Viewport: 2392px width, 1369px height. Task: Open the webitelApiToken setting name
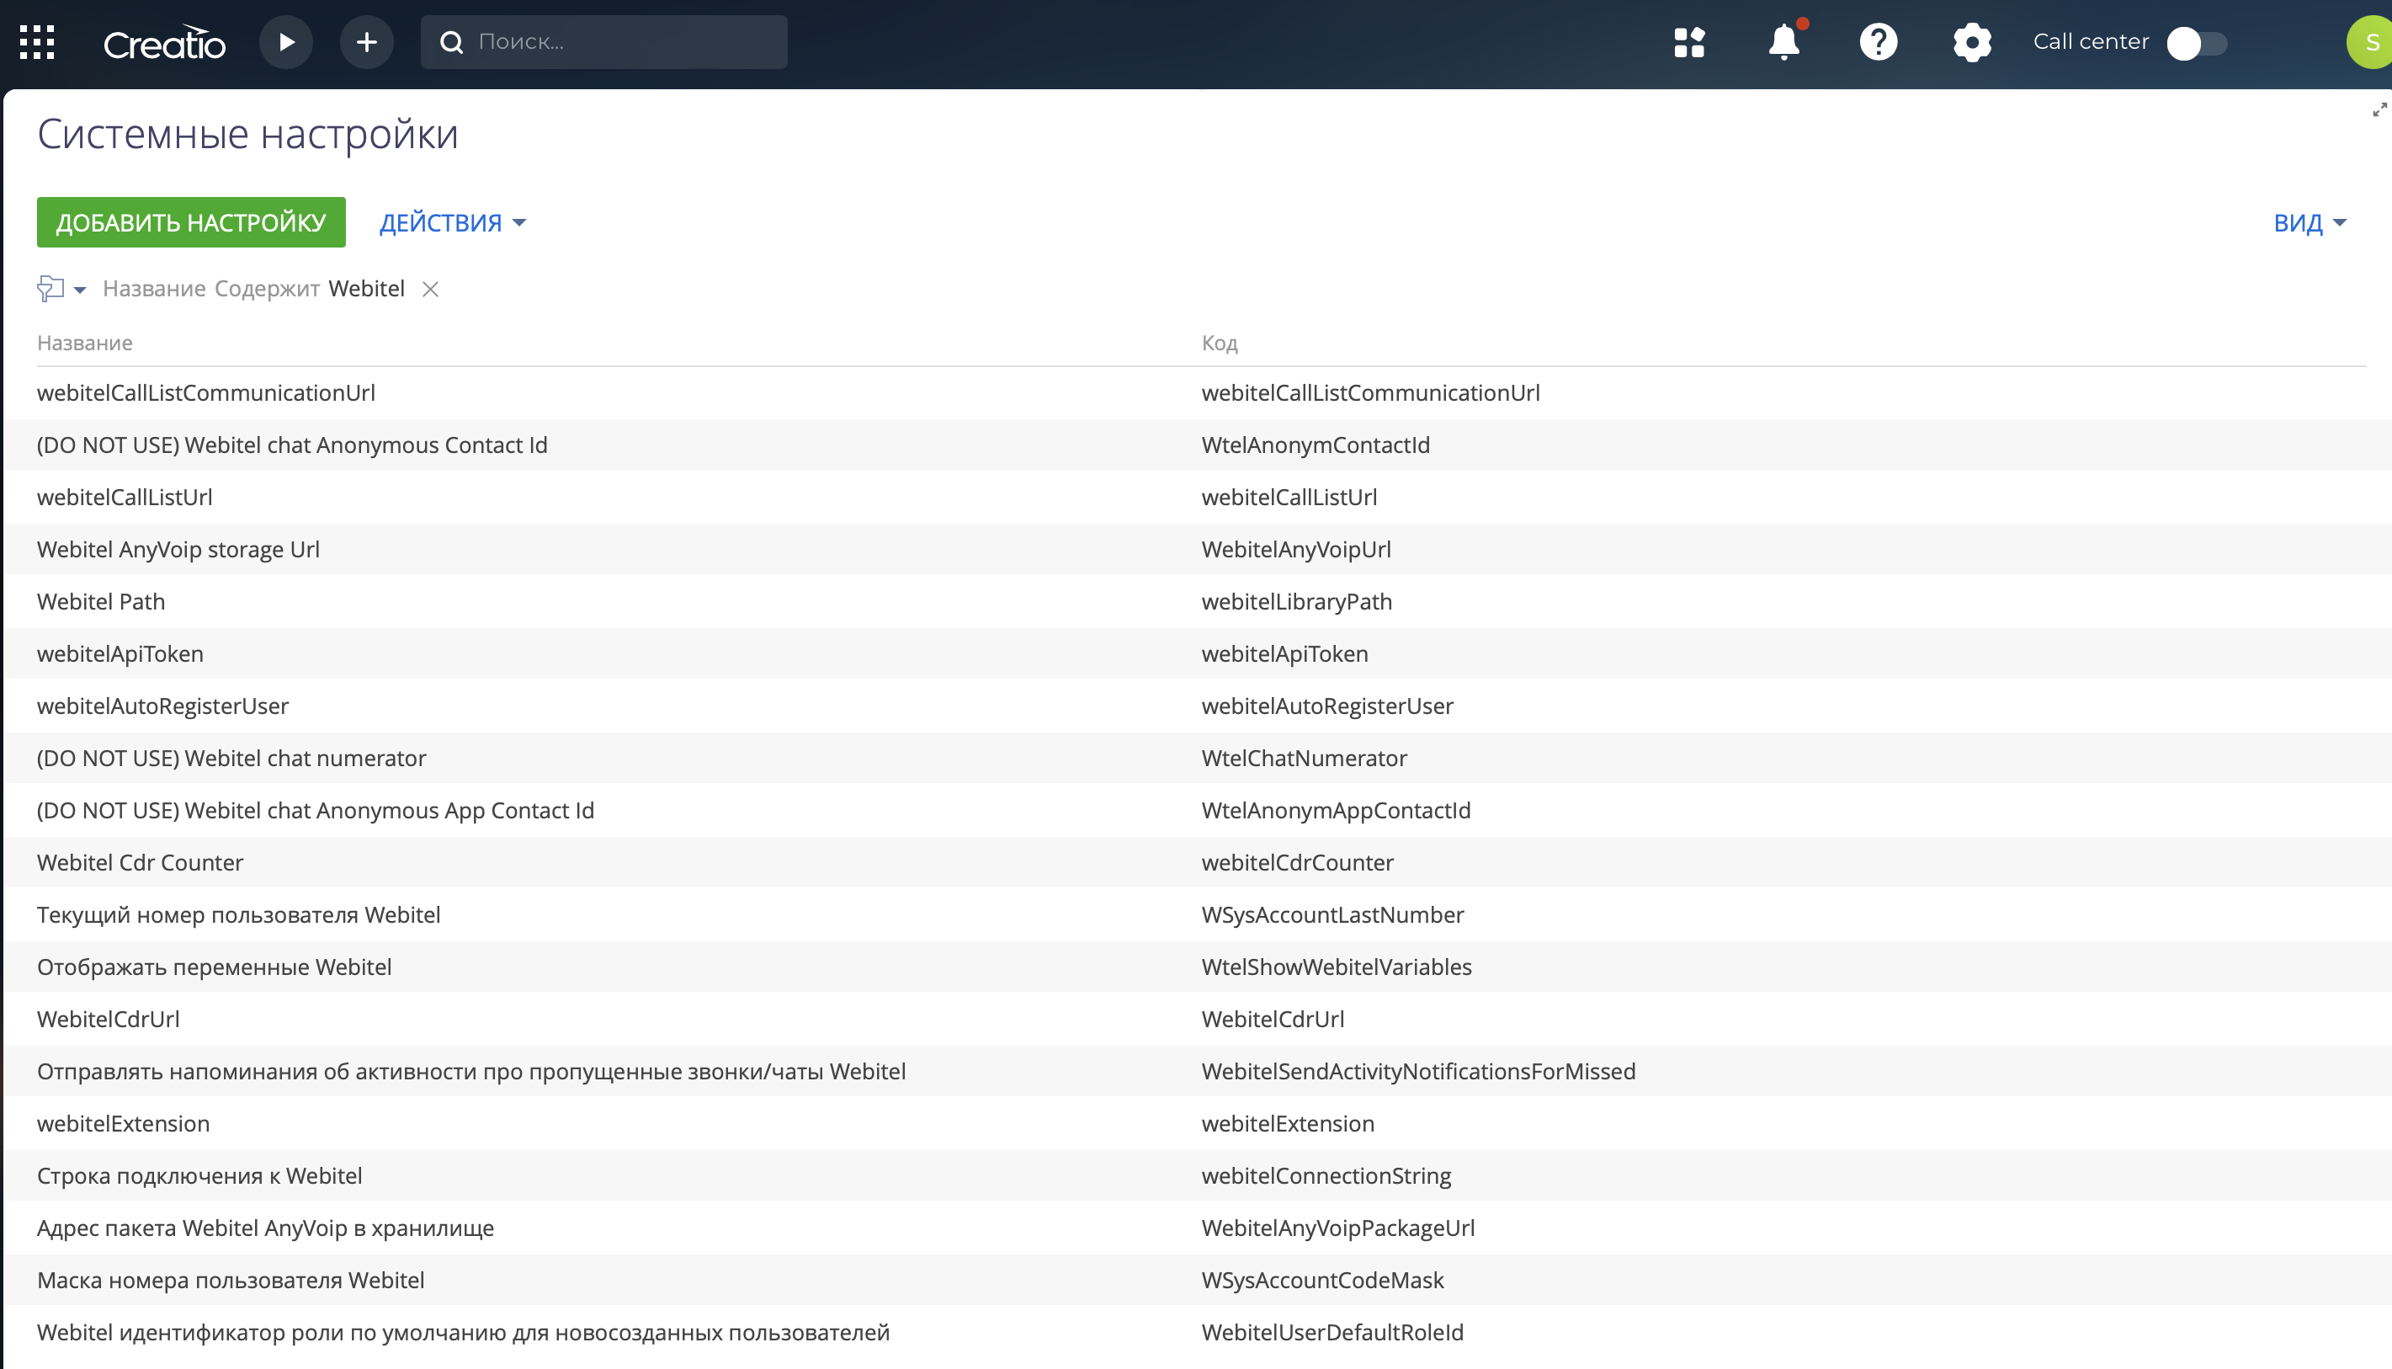click(x=120, y=653)
